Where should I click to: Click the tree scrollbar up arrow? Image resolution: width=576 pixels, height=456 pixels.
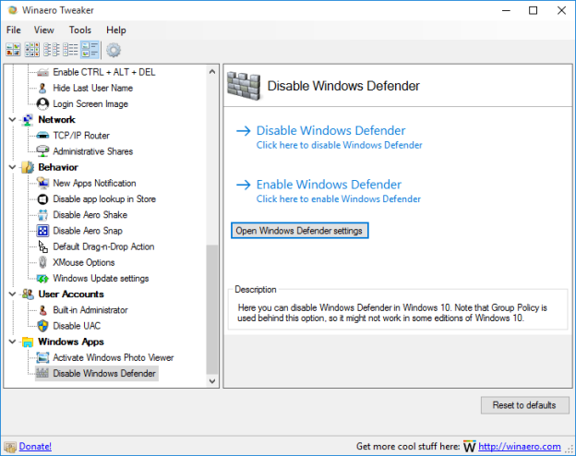[x=212, y=72]
